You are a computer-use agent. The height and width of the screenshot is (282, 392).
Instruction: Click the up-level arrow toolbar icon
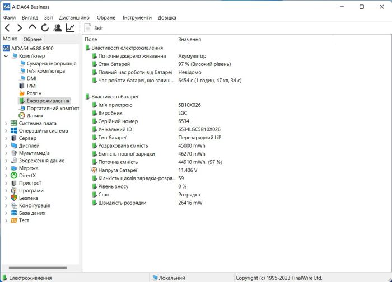click(x=32, y=27)
